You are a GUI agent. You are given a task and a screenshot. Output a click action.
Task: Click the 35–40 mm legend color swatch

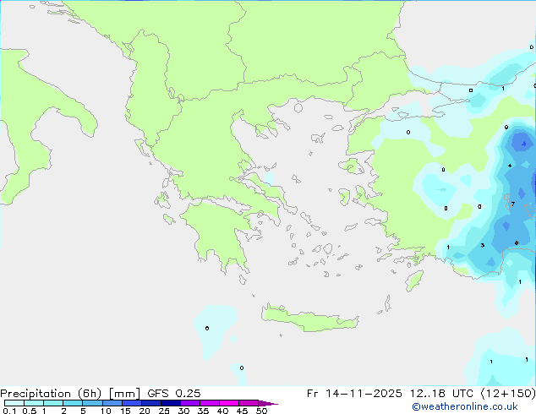(x=209, y=403)
